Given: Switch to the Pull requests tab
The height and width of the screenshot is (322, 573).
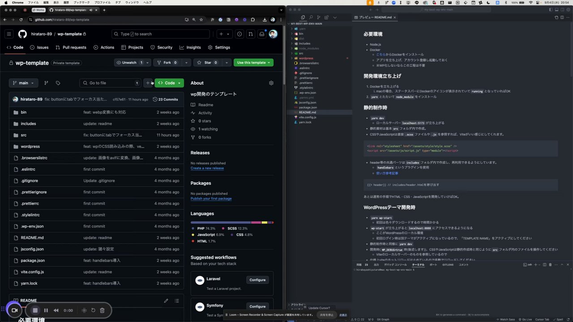Looking at the screenshot, I should (71, 47).
